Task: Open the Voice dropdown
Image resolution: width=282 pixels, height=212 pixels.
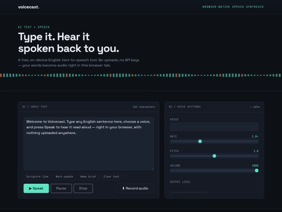Action: [x=214, y=127]
